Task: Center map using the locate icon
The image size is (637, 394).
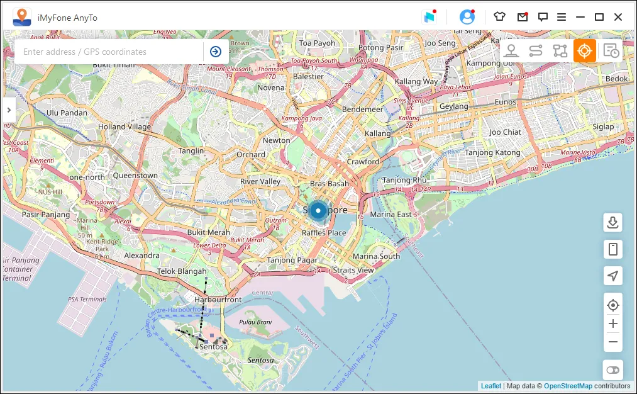Action: [612, 305]
